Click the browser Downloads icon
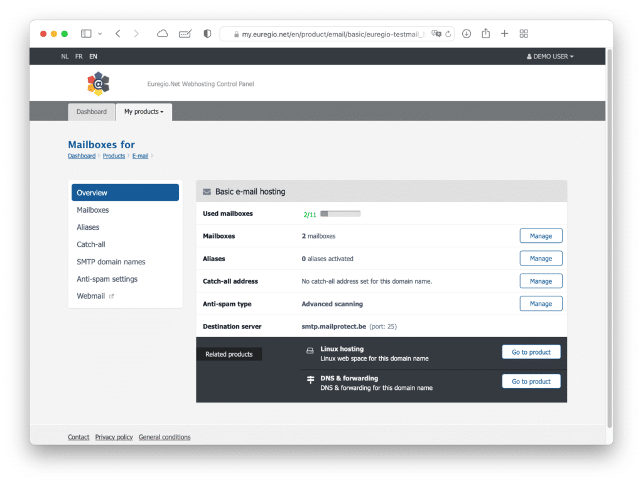 pyautogui.click(x=466, y=33)
